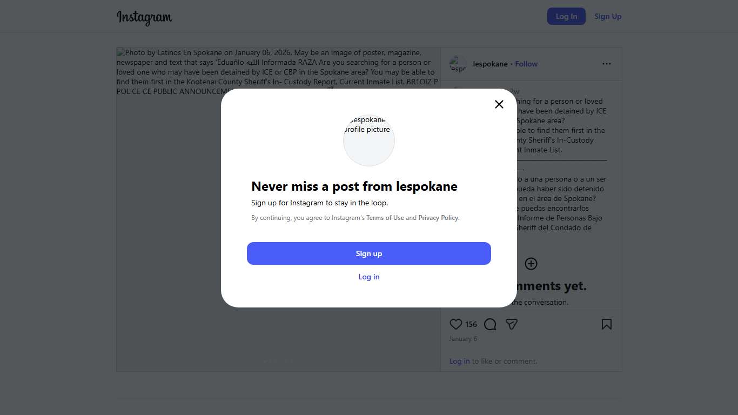Screen dimensions: 738x415
Task: Click Log in link below Sign up button
Action: point(369,277)
